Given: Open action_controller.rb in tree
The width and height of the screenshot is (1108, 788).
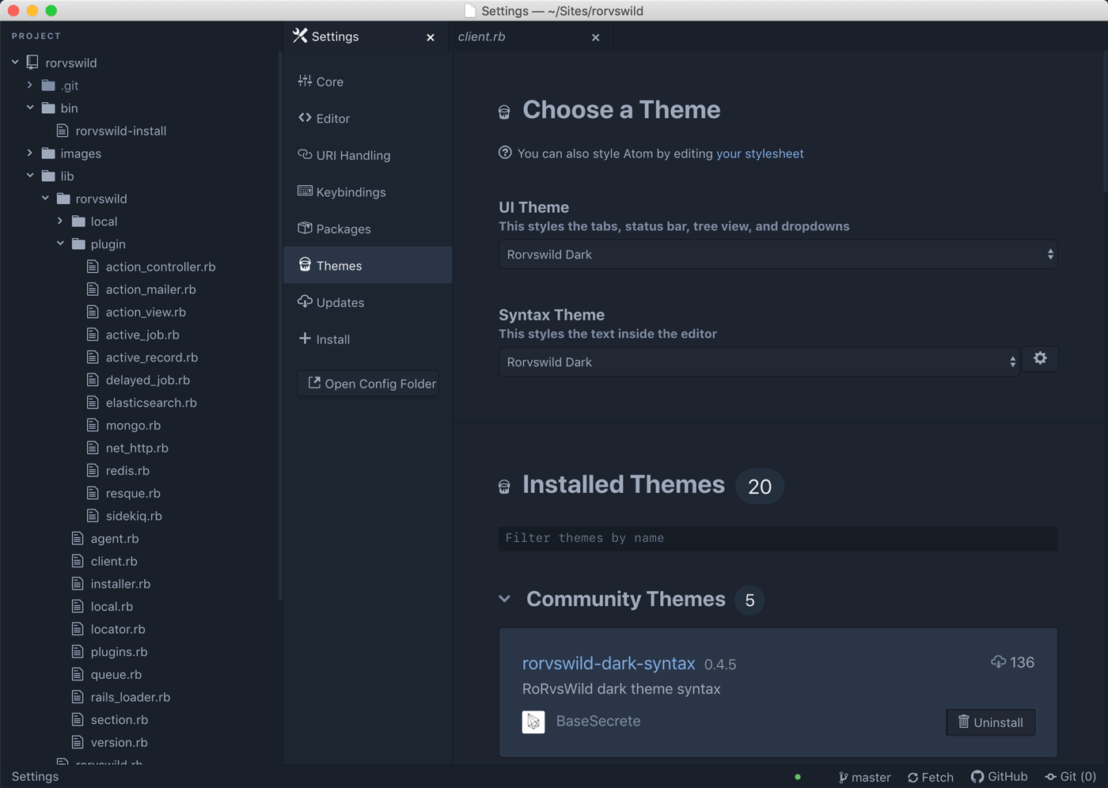Looking at the screenshot, I should tap(160, 267).
